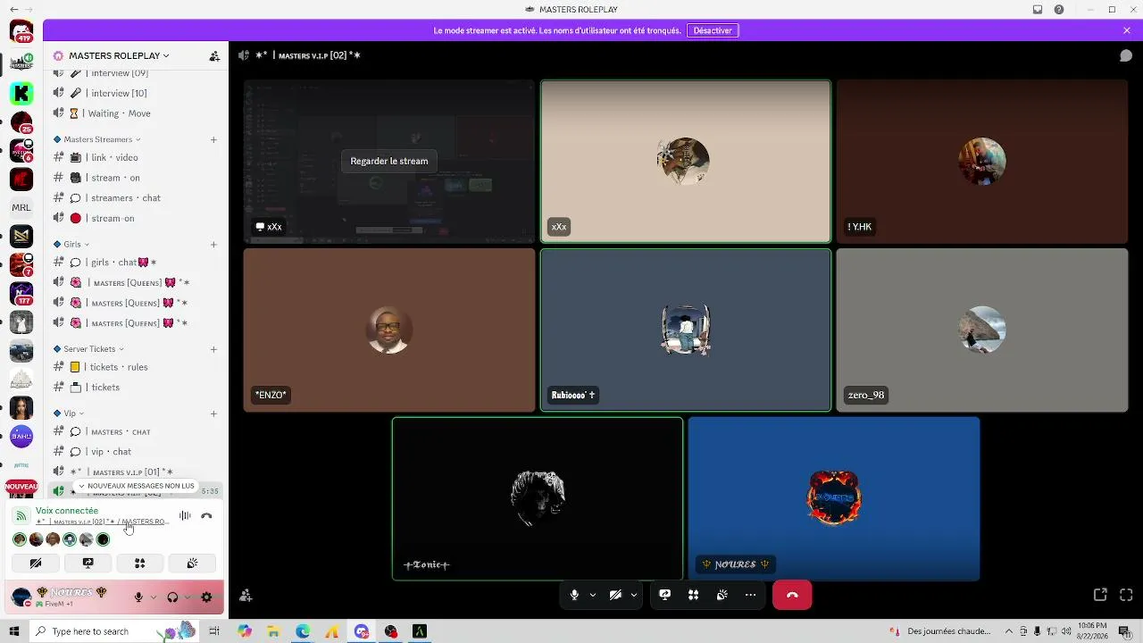This screenshot has height=643, width=1143.
Task: Toggle microphone mute in user panel
Action: point(138,597)
